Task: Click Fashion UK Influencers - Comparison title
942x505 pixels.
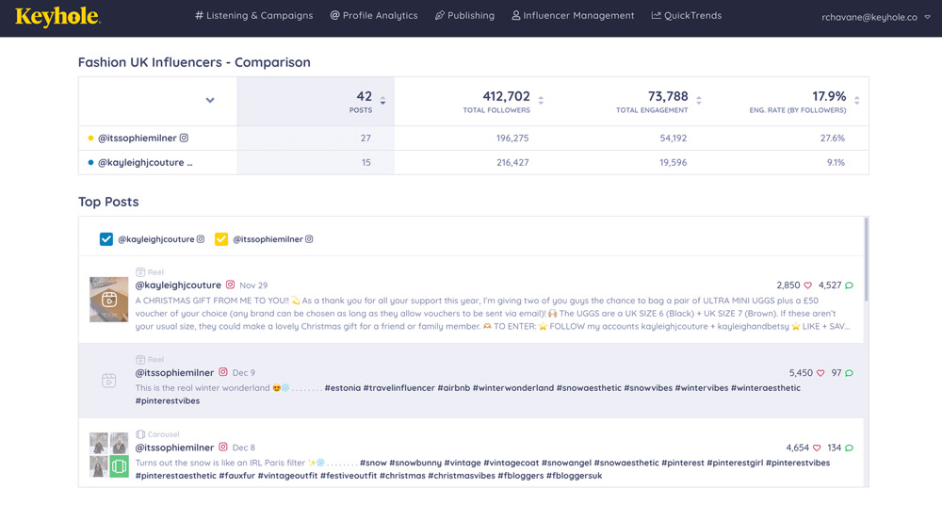Action: pyautogui.click(x=194, y=62)
